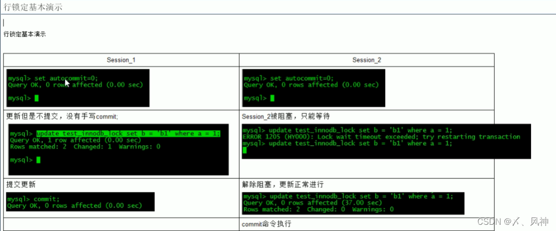The height and width of the screenshot is (231, 556).
Task: Click the Rows matched: 2 Changed: 0 line
Action: [x=318, y=209]
